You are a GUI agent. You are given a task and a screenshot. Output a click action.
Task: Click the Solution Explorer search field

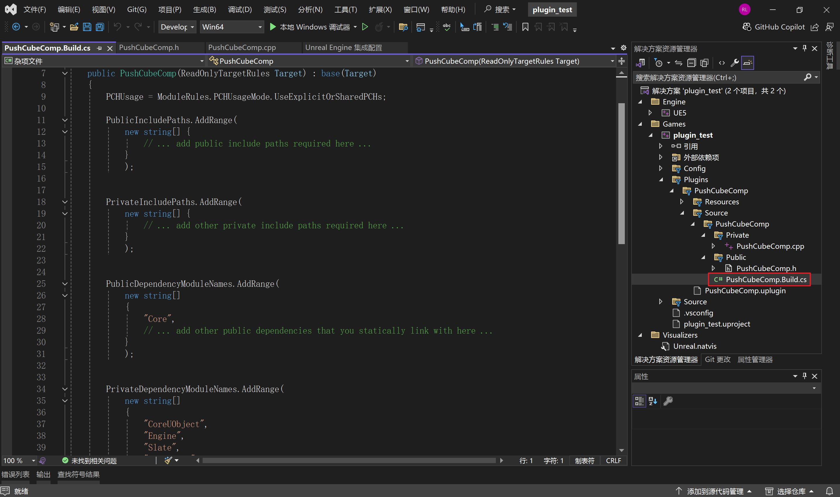point(717,78)
